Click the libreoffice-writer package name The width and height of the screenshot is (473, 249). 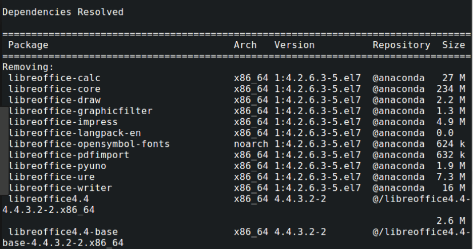pos(60,188)
